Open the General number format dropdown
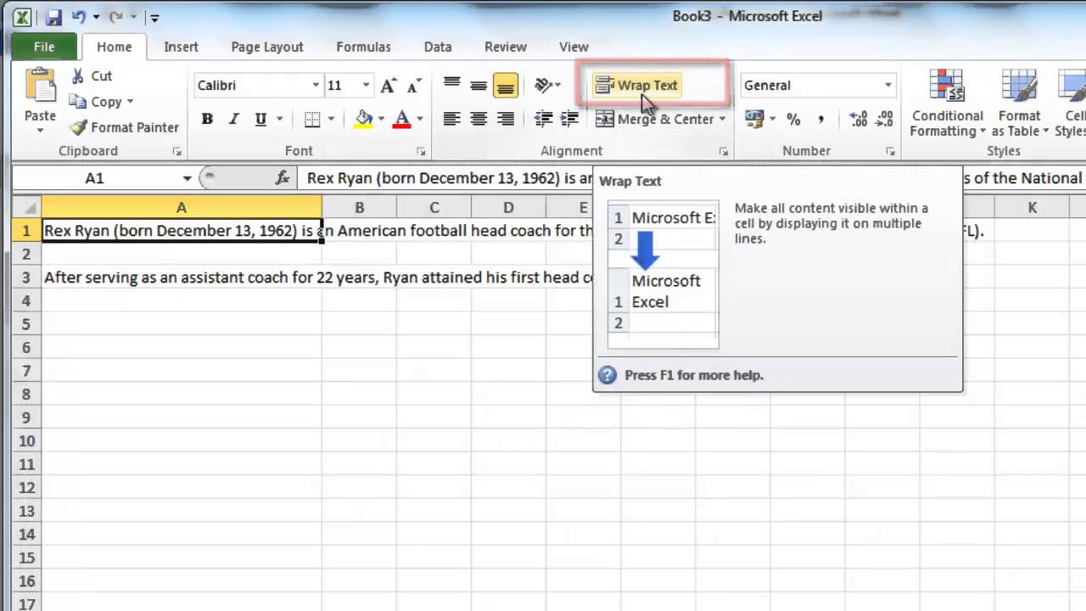 [888, 85]
